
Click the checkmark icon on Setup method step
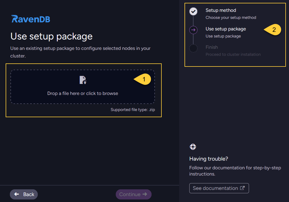pyautogui.click(x=193, y=12)
